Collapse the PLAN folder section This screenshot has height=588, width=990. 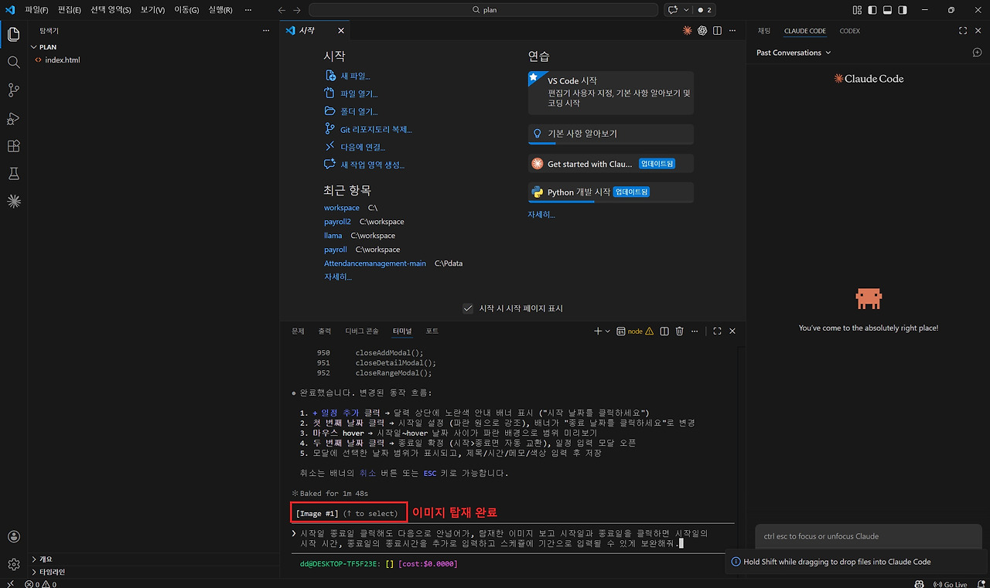tap(48, 46)
